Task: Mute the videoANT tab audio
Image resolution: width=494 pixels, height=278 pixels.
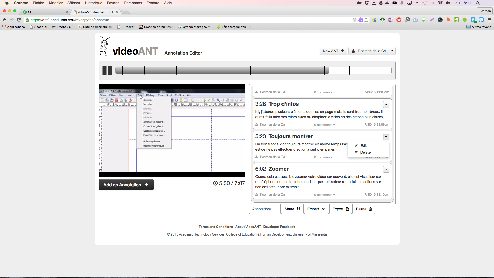Action: pos(113,12)
